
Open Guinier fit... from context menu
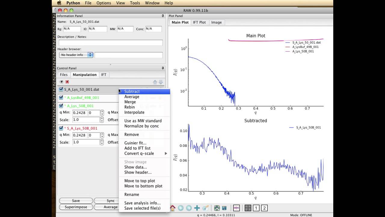(144, 143)
